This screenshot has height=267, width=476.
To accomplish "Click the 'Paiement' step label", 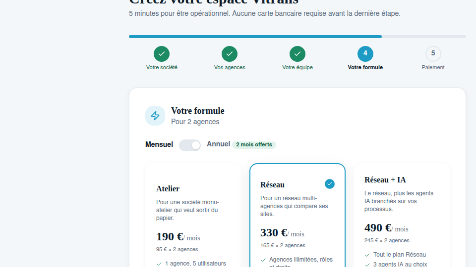I will click(433, 68).
